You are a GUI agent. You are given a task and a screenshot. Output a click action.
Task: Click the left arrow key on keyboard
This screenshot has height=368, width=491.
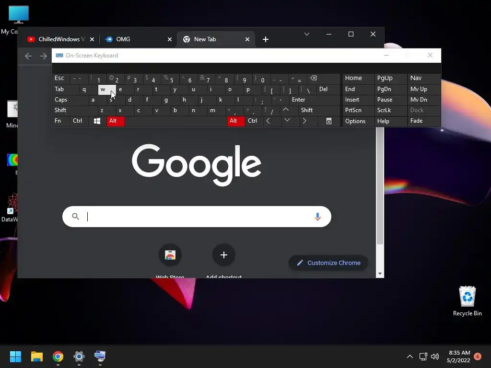click(268, 121)
